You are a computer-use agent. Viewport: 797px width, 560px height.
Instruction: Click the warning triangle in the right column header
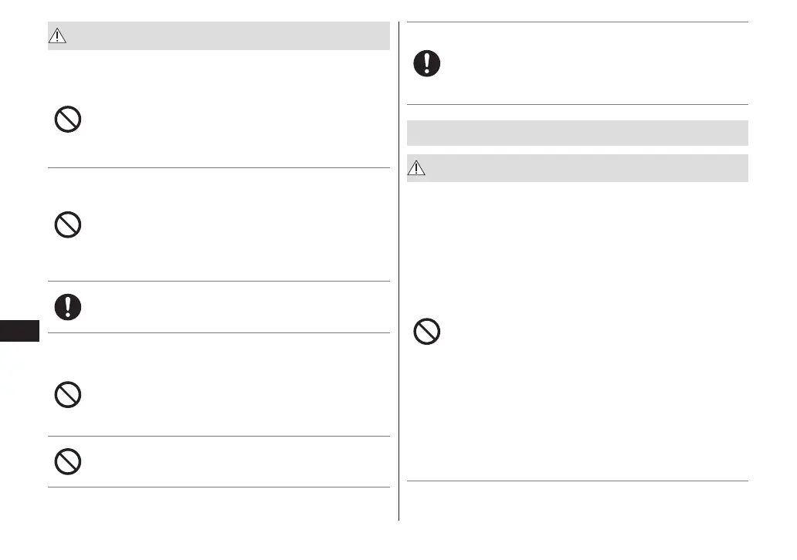(418, 169)
